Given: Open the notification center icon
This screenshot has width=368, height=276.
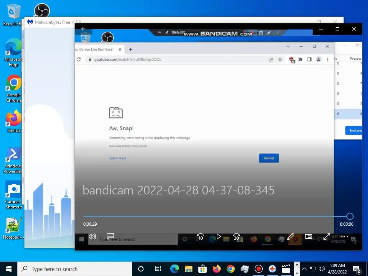Looking at the screenshot, I should (356, 269).
